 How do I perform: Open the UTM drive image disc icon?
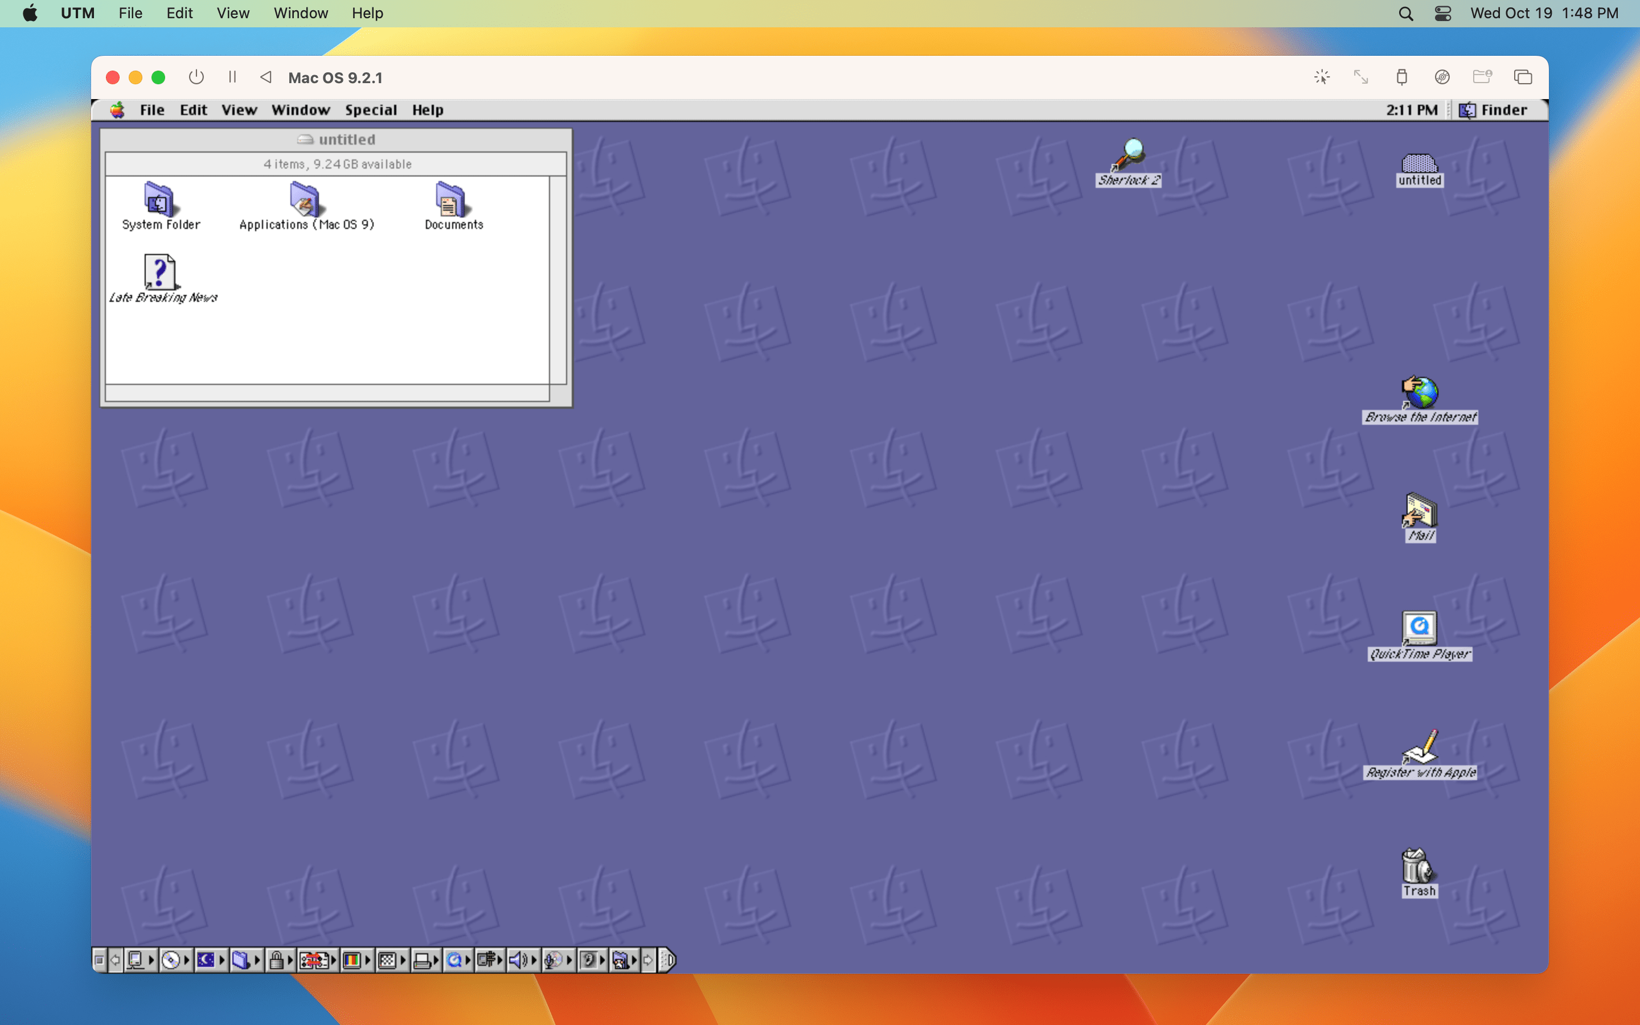click(1442, 77)
